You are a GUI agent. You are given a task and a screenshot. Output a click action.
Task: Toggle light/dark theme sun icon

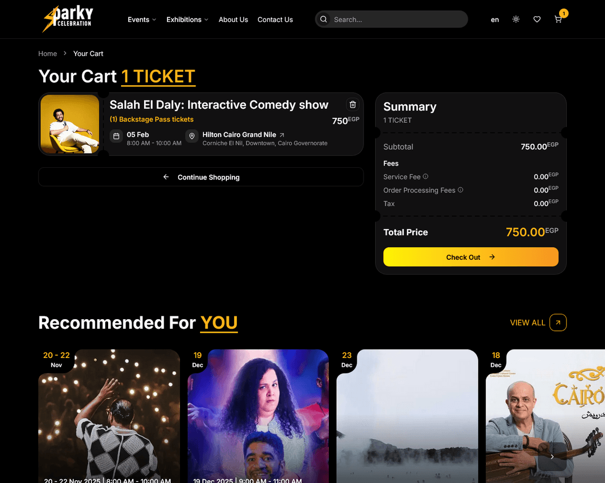tap(516, 19)
